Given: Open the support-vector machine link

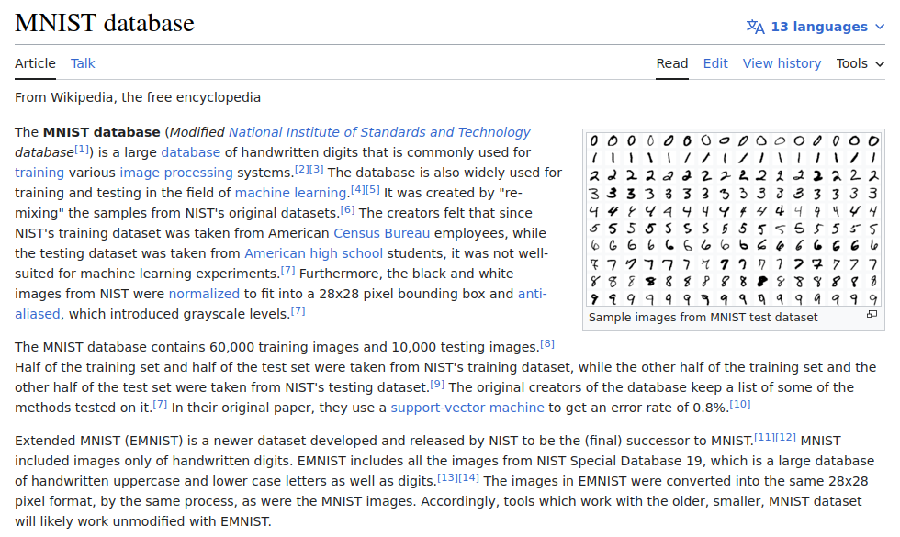Looking at the screenshot, I should 467,408.
